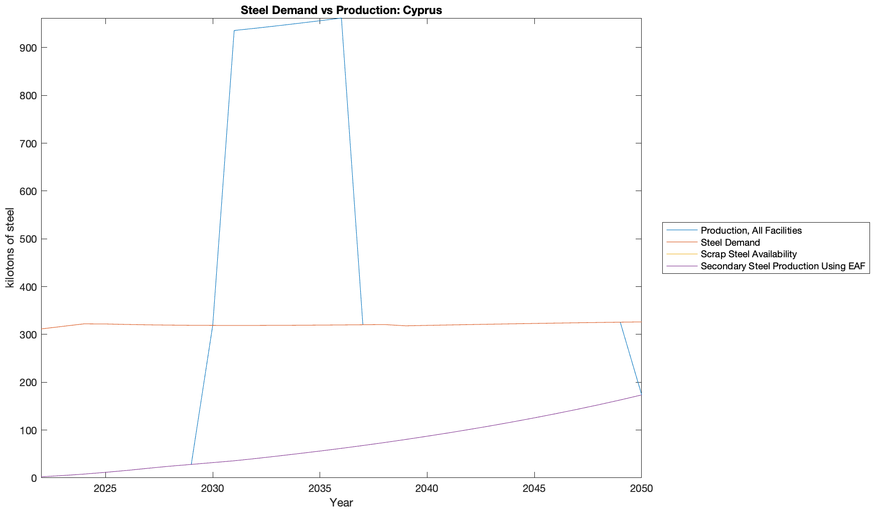Select the 2050 x-axis tick label
875x512 pixels.
(x=641, y=489)
